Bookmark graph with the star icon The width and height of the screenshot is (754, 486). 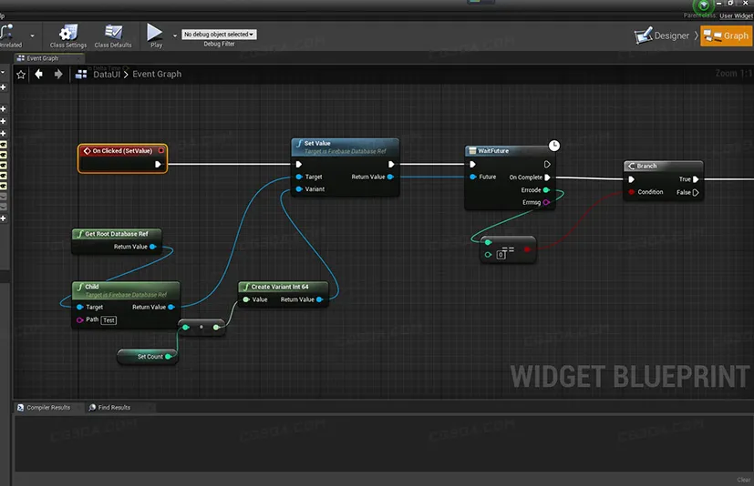pos(21,75)
